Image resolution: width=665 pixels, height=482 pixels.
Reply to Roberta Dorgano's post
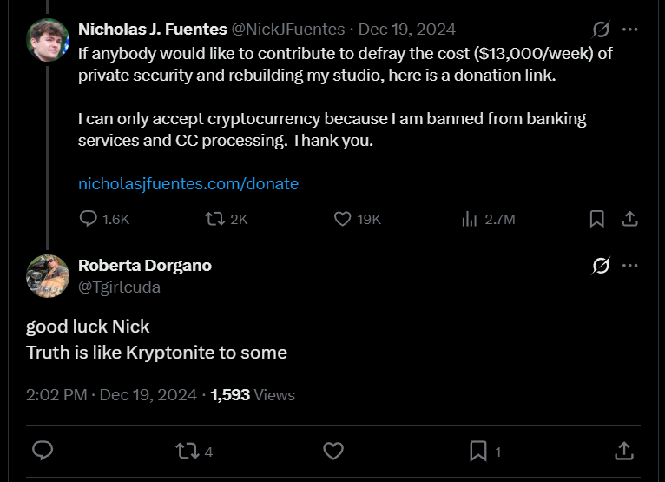(x=43, y=451)
